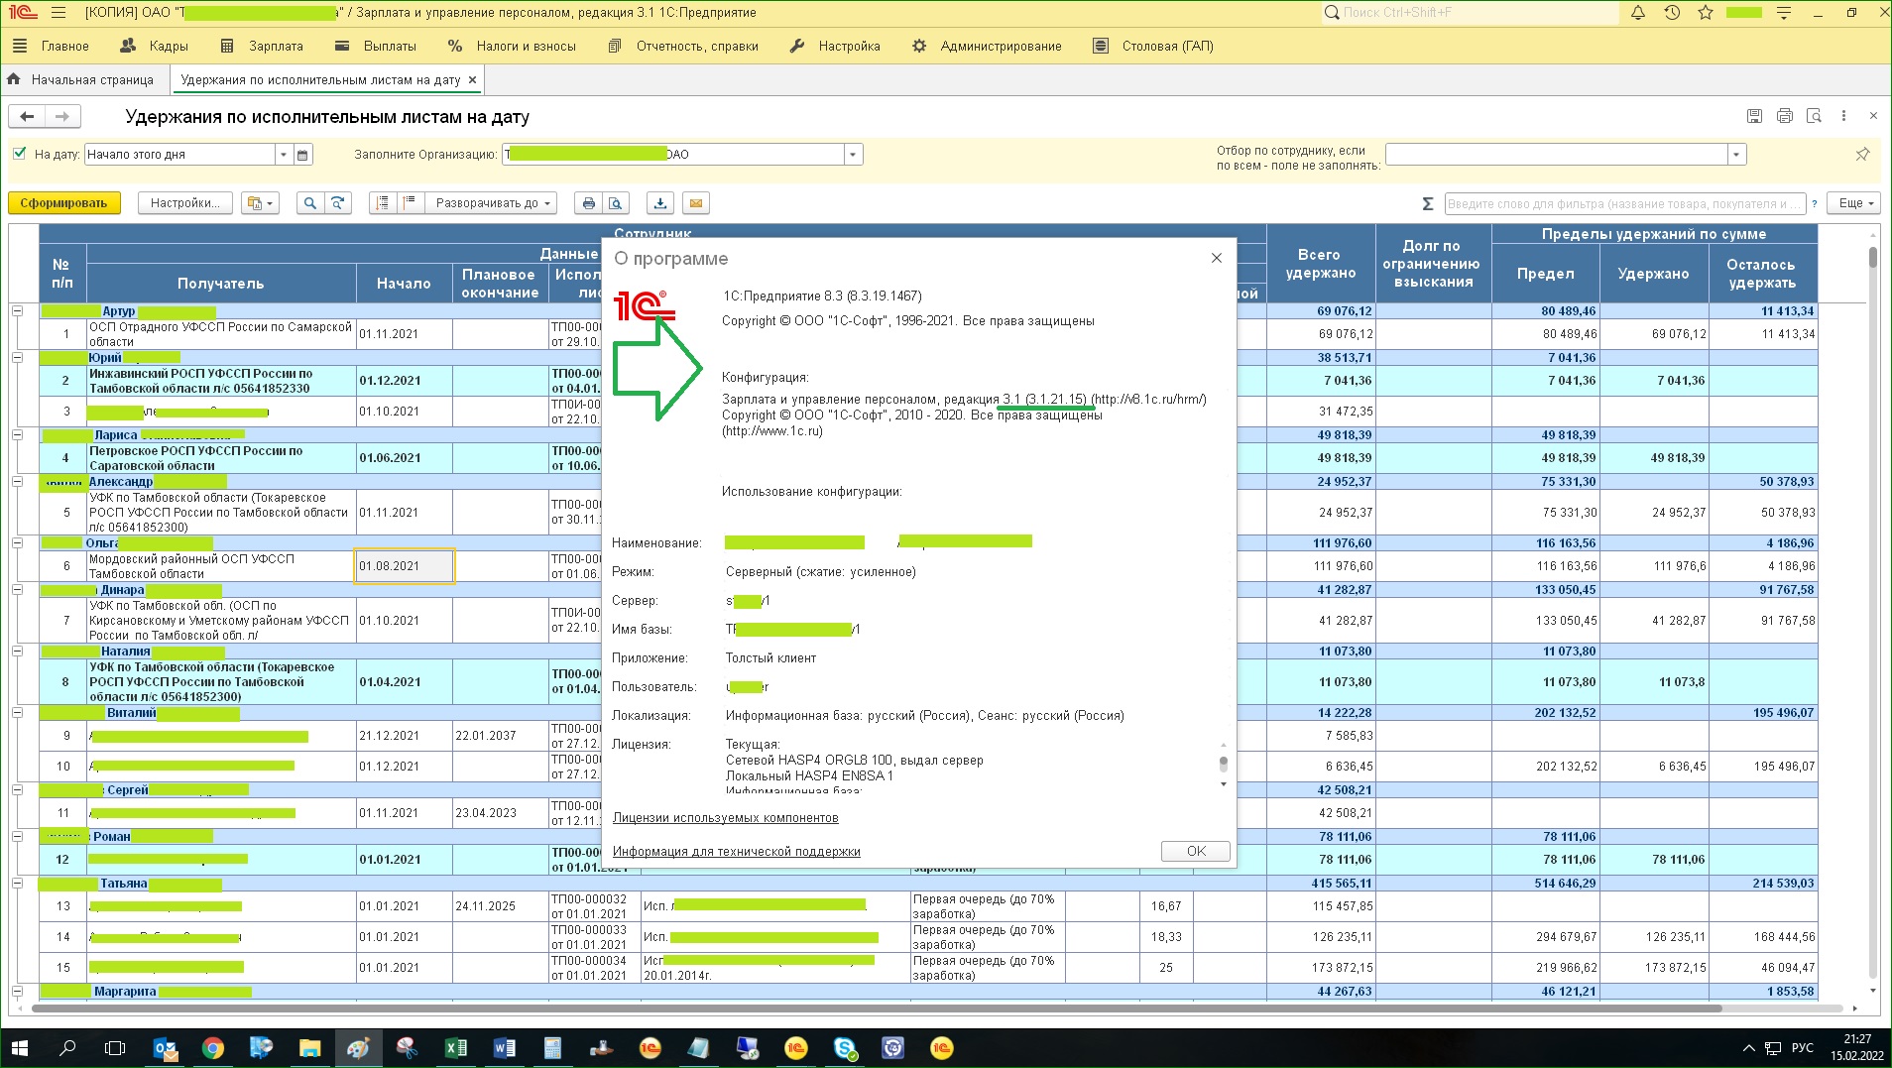Open print preview icon in report toolbar
1892x1068 pixels.
(x=616, y=203)
